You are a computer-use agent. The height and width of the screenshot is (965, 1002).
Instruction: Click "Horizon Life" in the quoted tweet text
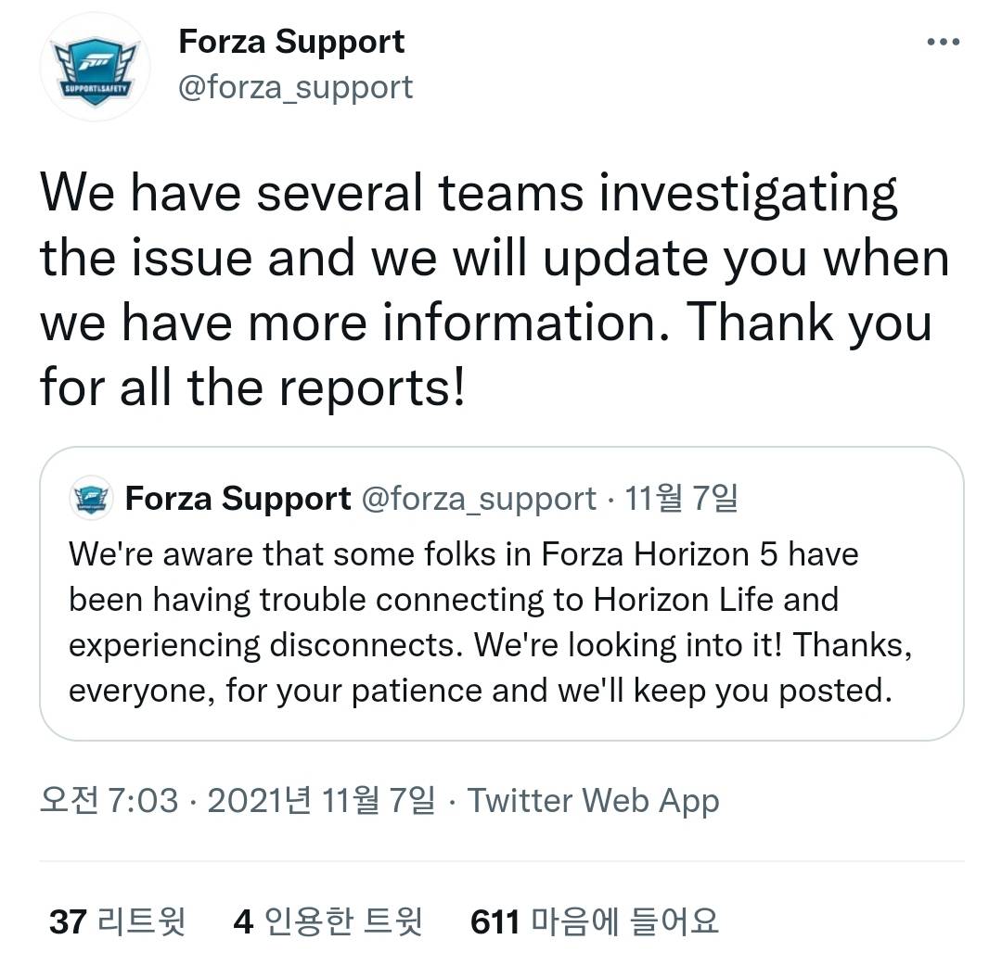[x=684, y=600]
